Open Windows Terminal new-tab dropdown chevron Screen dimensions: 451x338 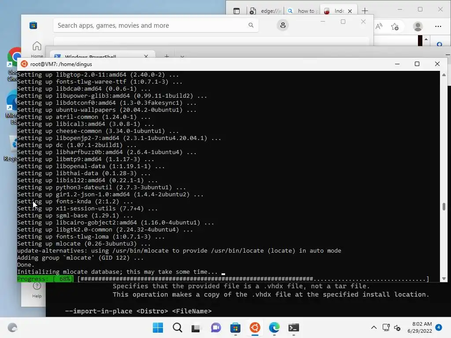coord(182,56)
